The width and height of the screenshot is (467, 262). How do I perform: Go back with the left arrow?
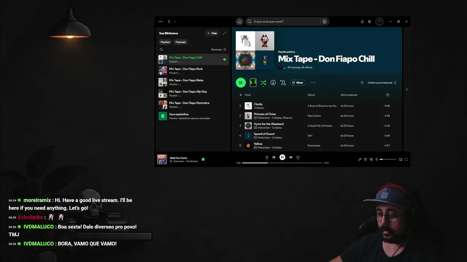pyautogui.click(x=169, y=21)
